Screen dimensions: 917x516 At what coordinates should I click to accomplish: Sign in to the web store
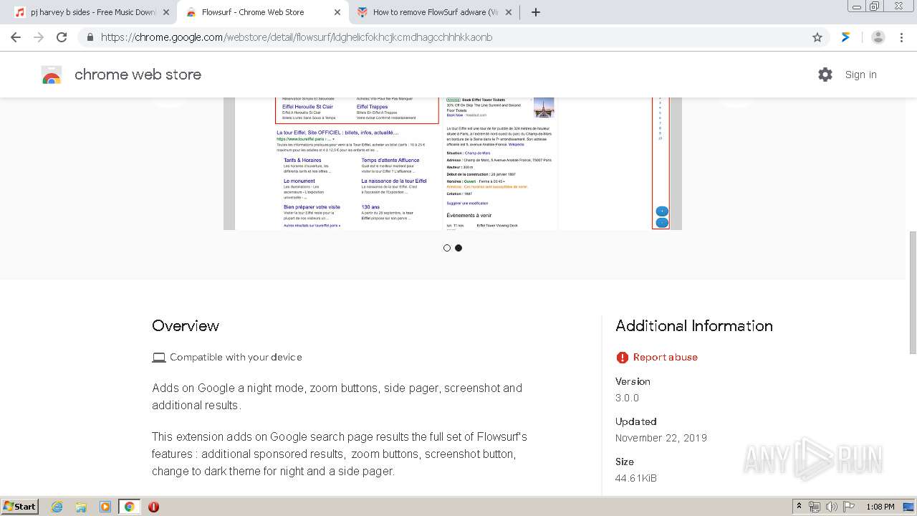click(x=860, y=75)
